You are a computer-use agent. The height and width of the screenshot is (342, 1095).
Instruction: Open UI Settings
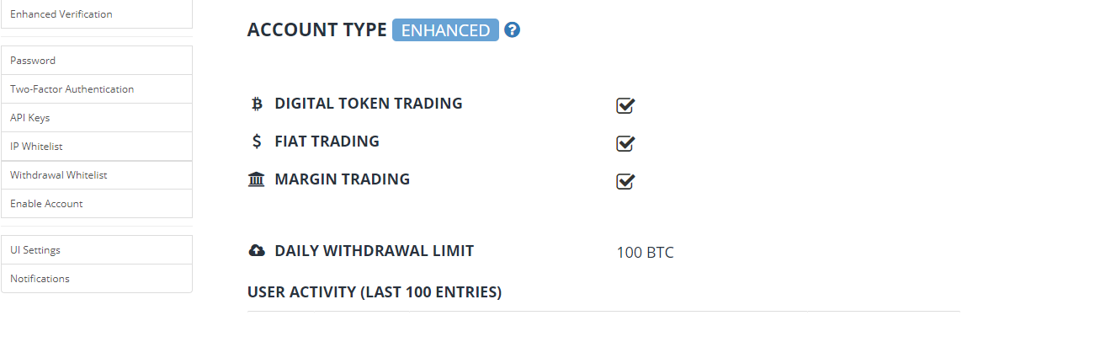[x=35, y=250]
